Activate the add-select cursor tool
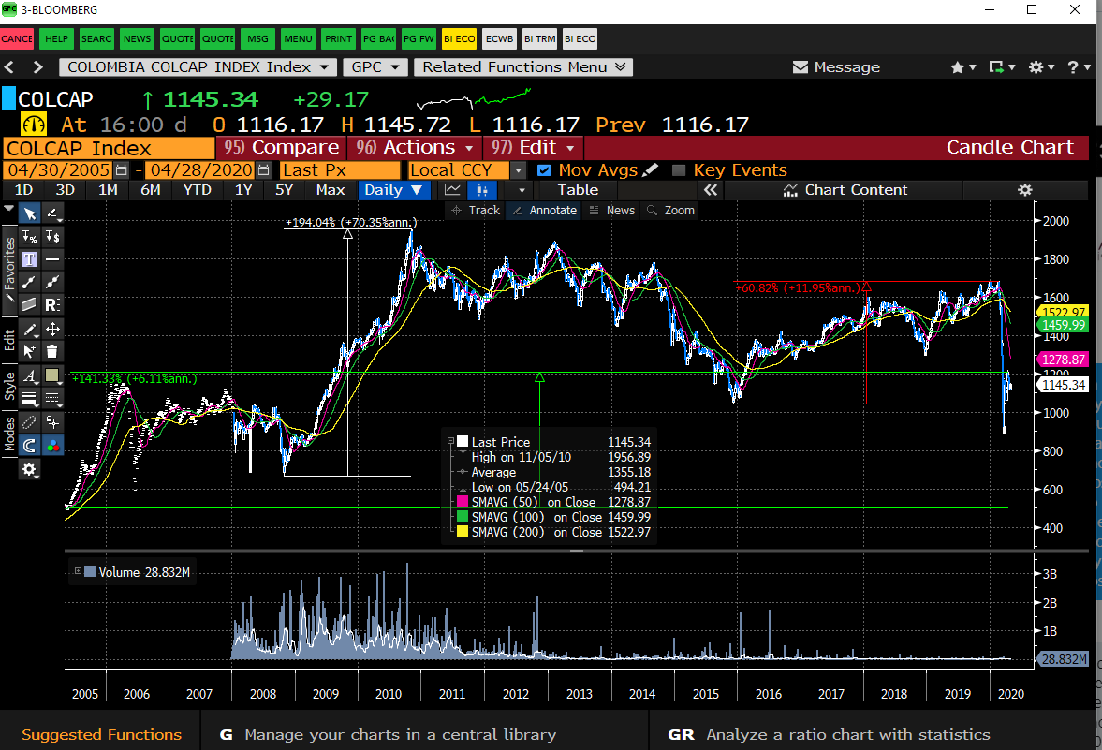The height and width of the screenshot is (750, 1102). [x=30, y=351]
